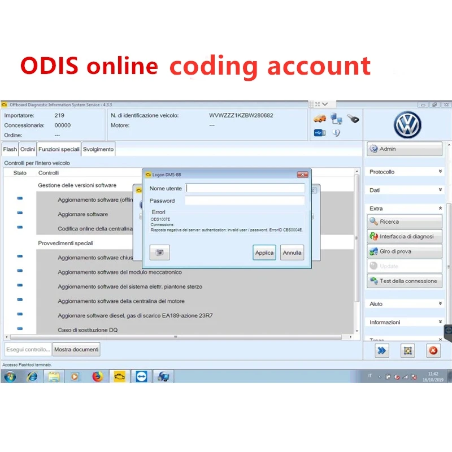Click the blue forward double-arrow button
This screenshot has width=452, height=452.
pyautogui.click(x=382, y=350)
